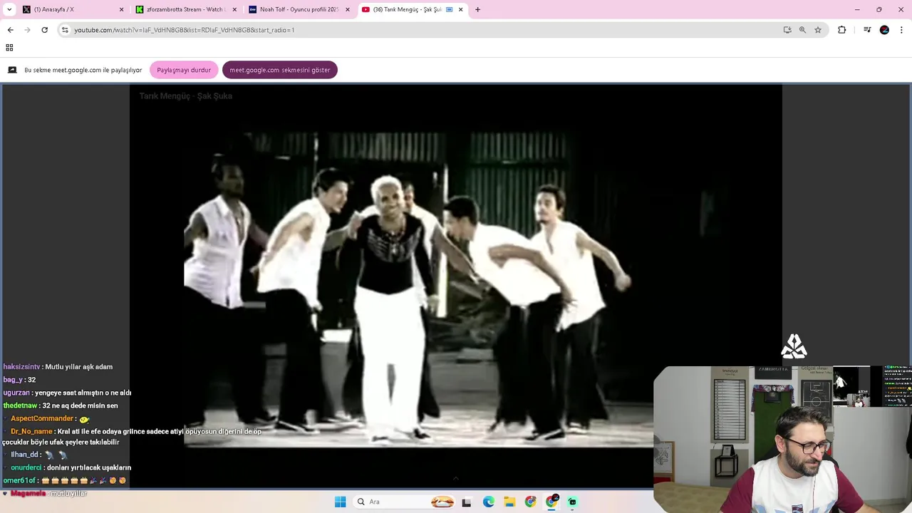Viewport: 912px width, 513px height.
Task: Open the green streaming app in taskbar
Action: 572,502
